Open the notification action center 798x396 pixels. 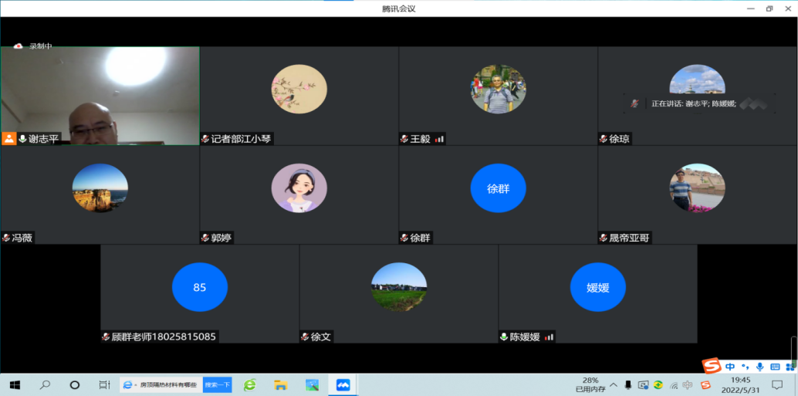[777, 384]
